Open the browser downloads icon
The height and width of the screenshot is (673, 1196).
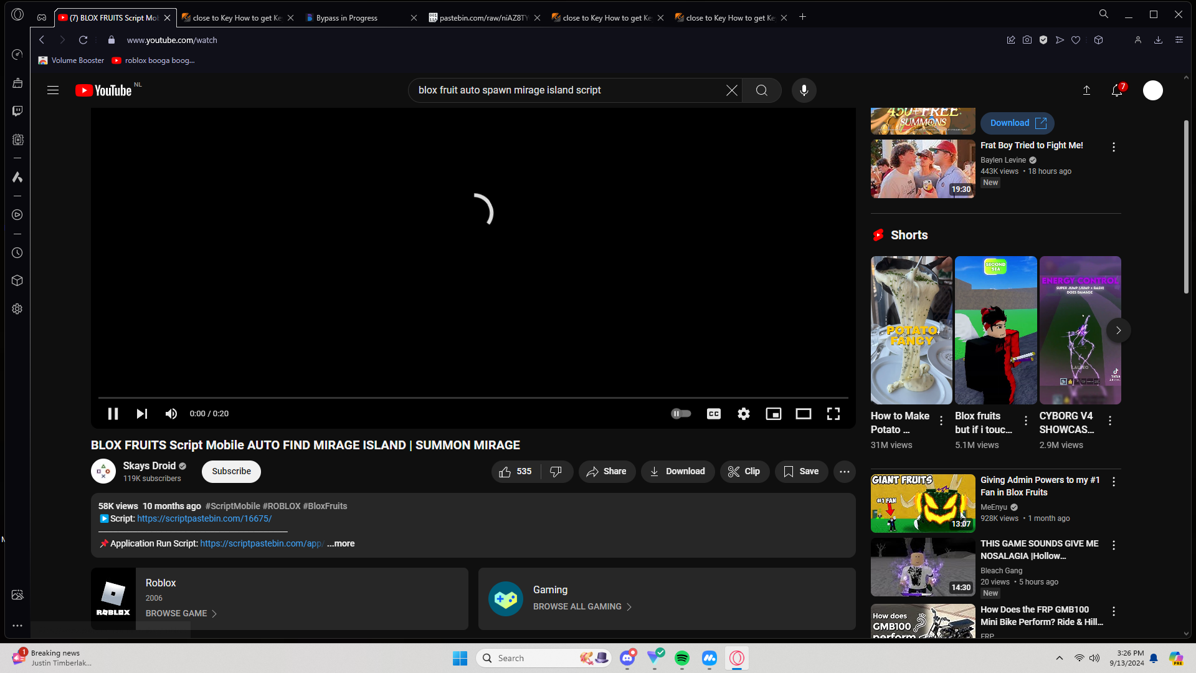click(x=1159, y=40)
